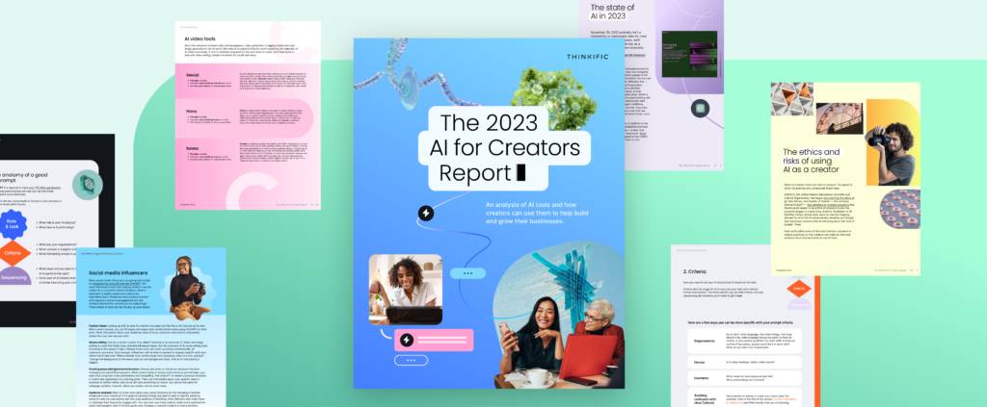Click the lightning bolt icon in the pink bar
987x407 pixels.
coord(407,340)
